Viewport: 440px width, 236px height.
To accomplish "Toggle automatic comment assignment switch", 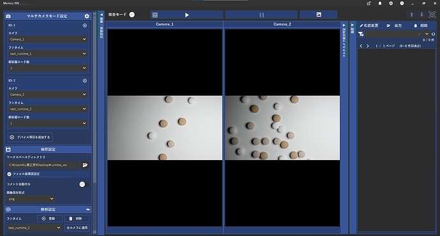I will click(x=84, y=184).
